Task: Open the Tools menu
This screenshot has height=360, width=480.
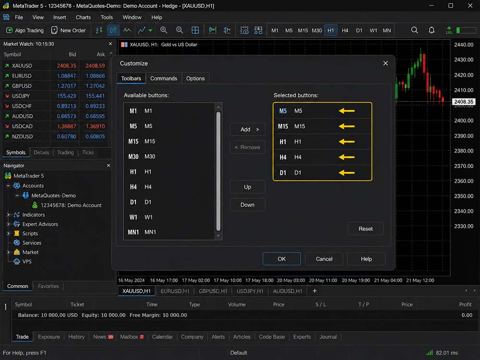Action: (x=107, y=17)
